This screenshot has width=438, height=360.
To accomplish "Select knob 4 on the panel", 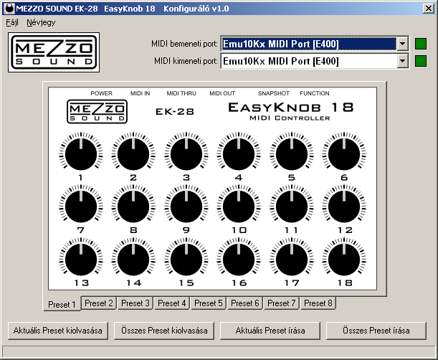I will pyautogui.click(x=239, y=154).
